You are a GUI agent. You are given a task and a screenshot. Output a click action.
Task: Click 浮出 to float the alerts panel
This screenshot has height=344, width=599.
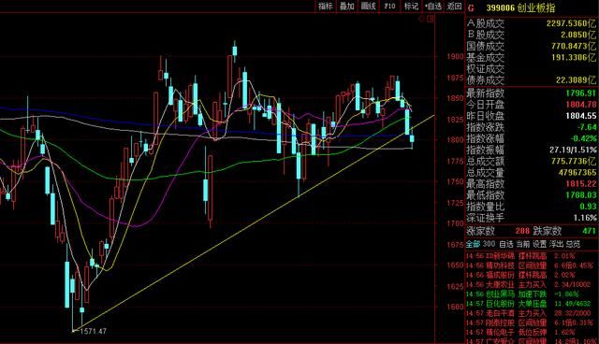tap(556, 244)
